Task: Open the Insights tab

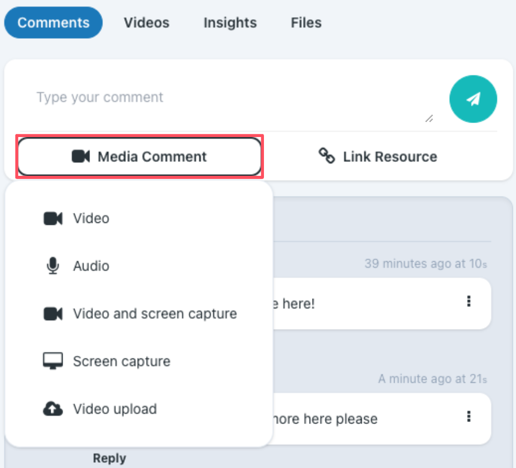Action: (230, 23)
